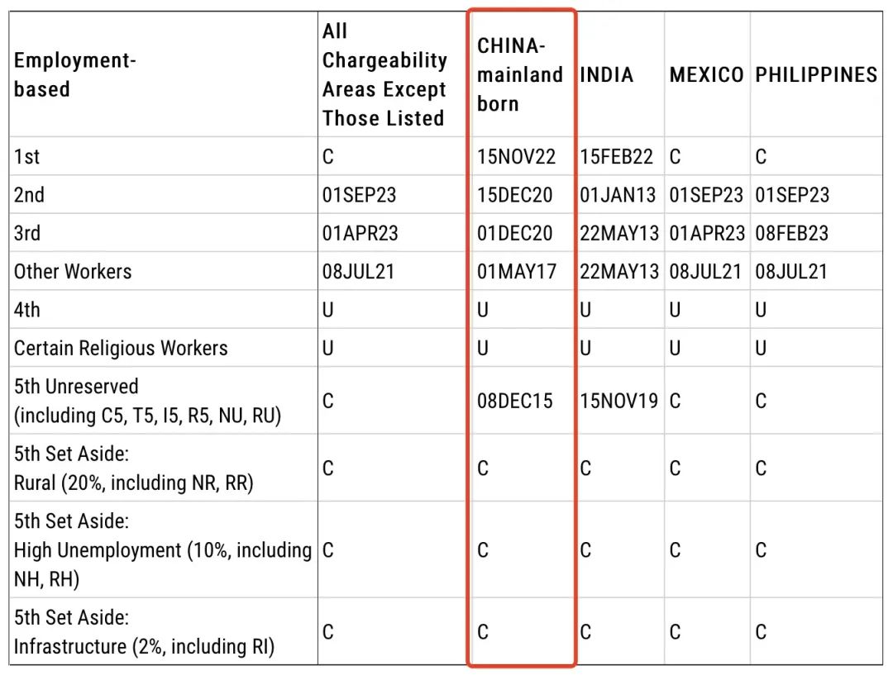The image size is (893, 680).
Task: Click the CHINA-mainland born column header
Action: pos(520,74)
